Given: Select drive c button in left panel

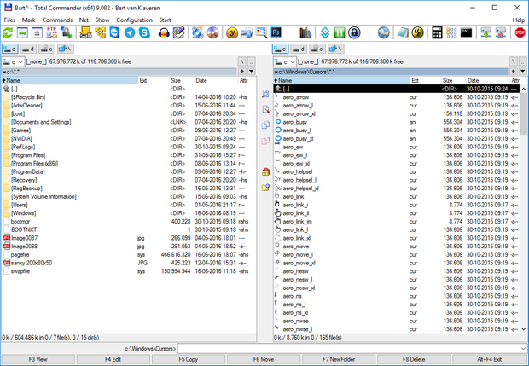Looking at the screenshot, I should (x=9, y=49).
